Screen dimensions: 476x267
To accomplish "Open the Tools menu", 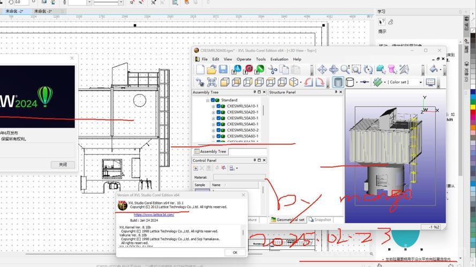I will [260, 59].
